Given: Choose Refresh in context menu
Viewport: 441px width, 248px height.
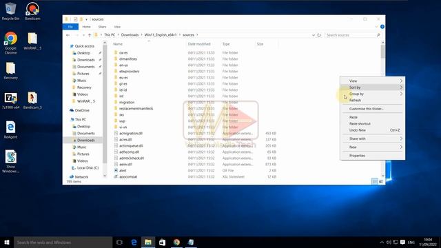Looking at the screenshot, I should coord(372,100).
